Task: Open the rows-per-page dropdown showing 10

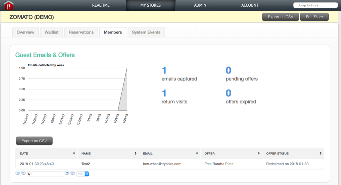Action: (83, 174)
